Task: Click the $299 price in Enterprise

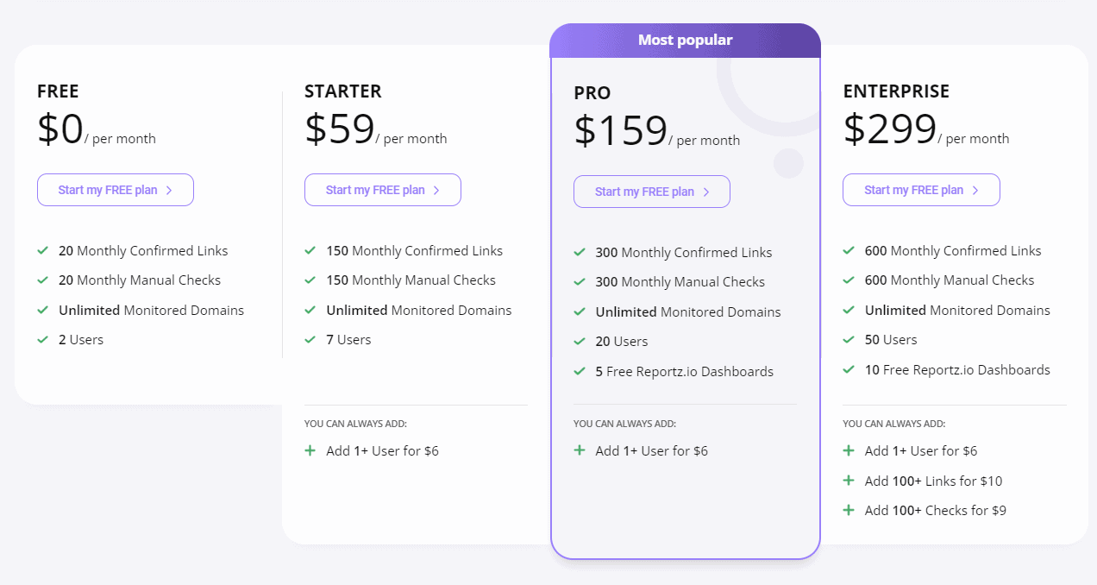Action: [x=888, y=129]
